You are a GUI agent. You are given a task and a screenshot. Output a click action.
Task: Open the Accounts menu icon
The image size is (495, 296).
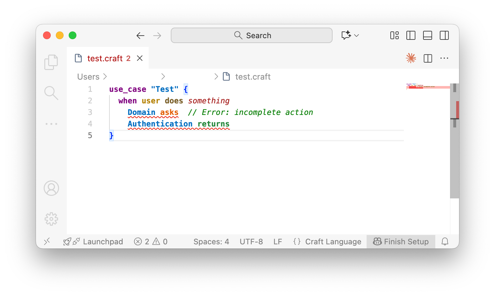coord(51,188)
